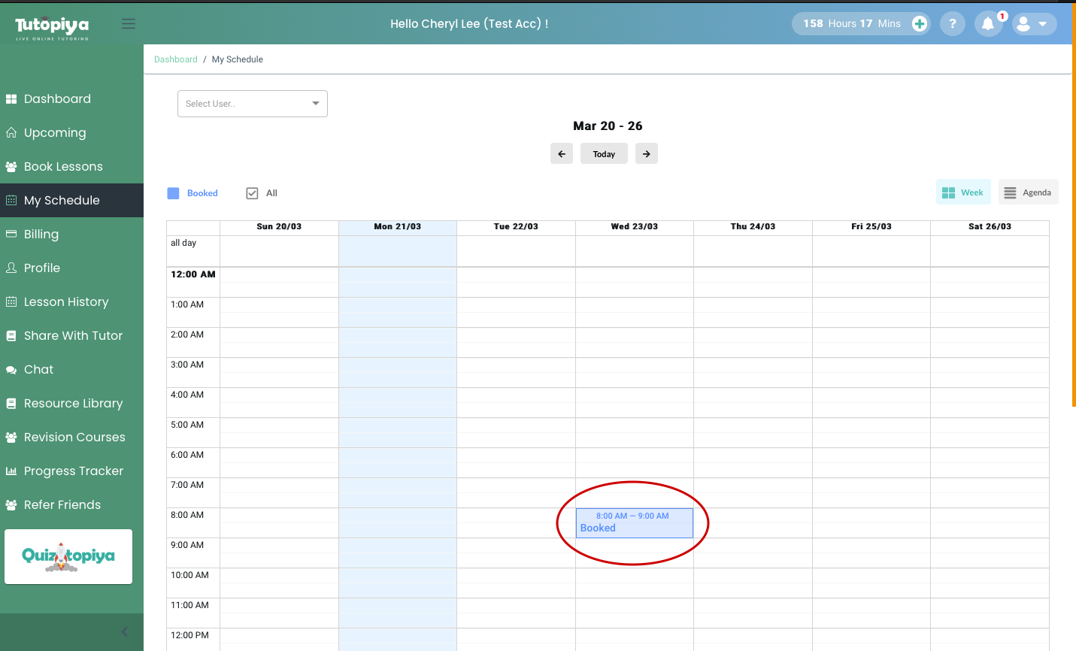Open the Select User dropdown
1076x651 pixels.
(x=252, y=104)
